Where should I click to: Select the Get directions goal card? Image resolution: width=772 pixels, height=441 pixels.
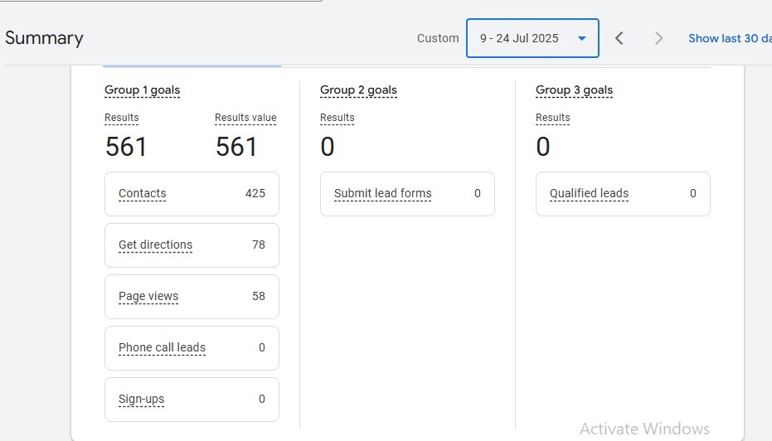192,245
